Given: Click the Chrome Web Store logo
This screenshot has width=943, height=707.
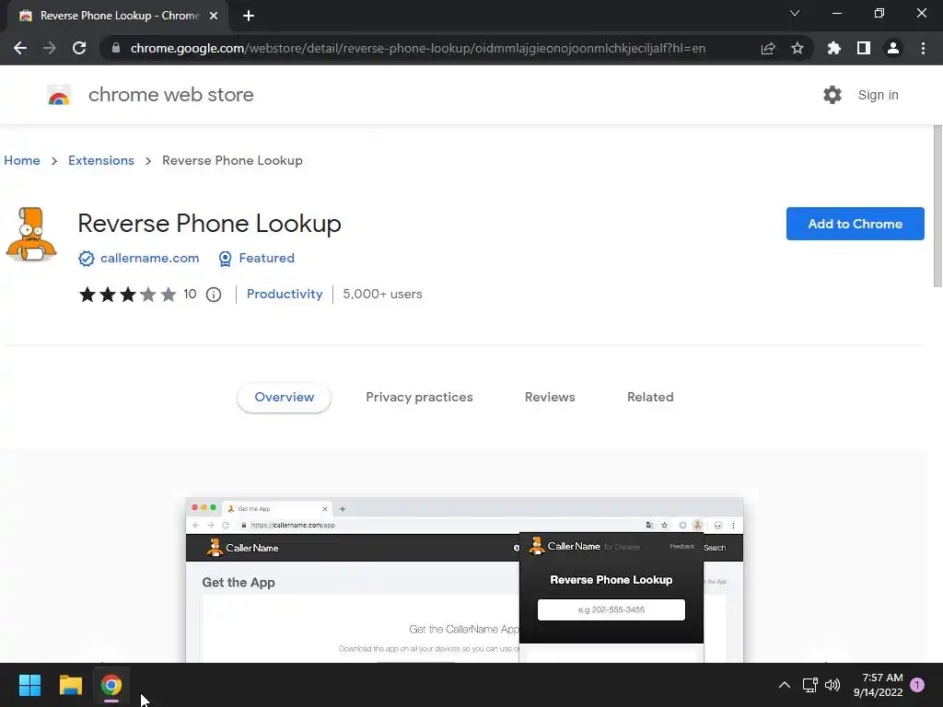Looking at the screenshot, I should tap(59, 95).
